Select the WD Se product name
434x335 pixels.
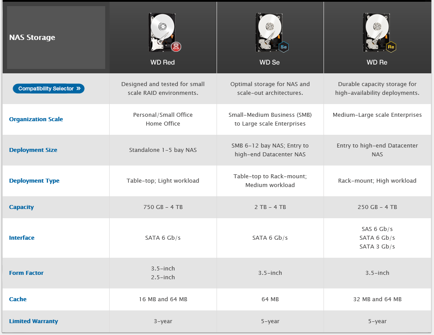[269, 62]
